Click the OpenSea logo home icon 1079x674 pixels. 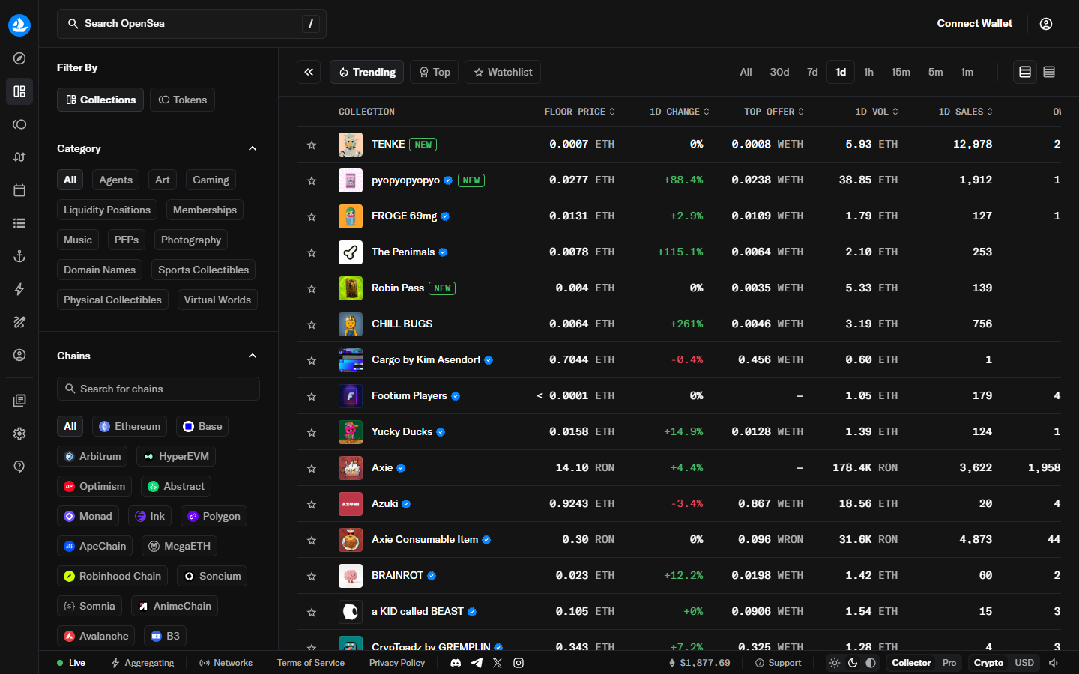[19, 25]
